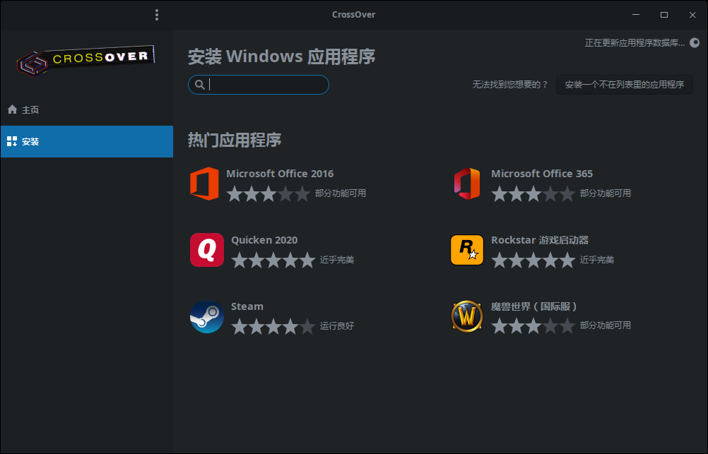Click 安装一个不在列表里的应用程序 button
This screenshot has width=708, height=454.
[x=624, y=85]
